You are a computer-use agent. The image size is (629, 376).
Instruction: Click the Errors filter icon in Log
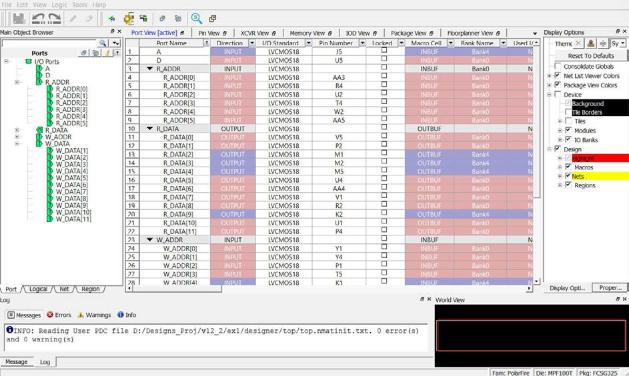pos(51,315)
